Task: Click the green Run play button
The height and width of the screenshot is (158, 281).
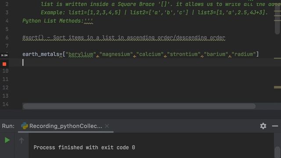Action: coord(7,140)
